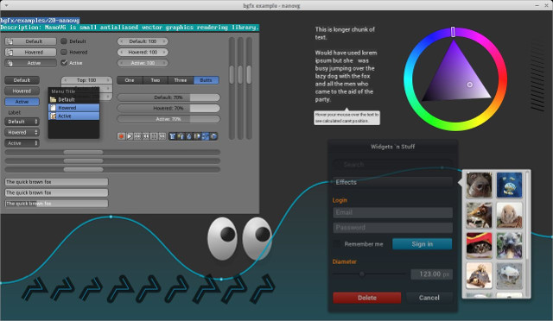Select the small bird thumbnail
The image size is (553, 321).
click(479, 215)
